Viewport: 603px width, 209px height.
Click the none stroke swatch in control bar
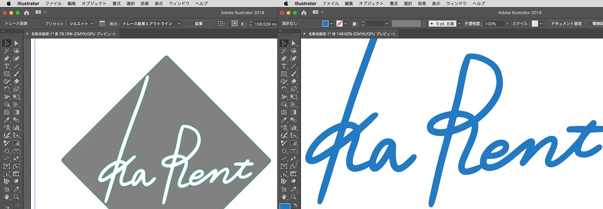(x=340, y=24)
